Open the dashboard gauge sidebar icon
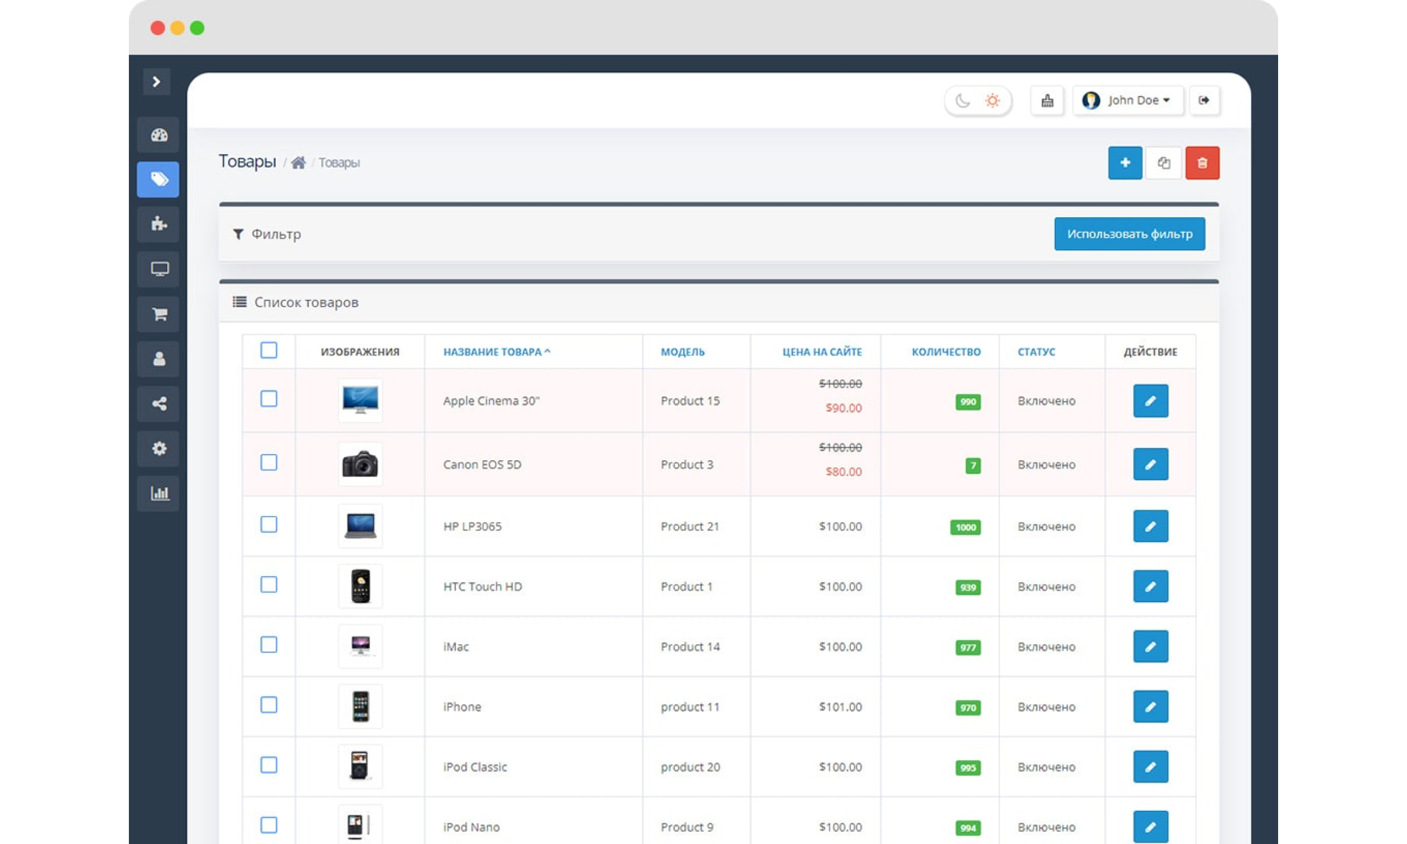The width and height of the screenshot is (1407, 844). pos(159,135)
